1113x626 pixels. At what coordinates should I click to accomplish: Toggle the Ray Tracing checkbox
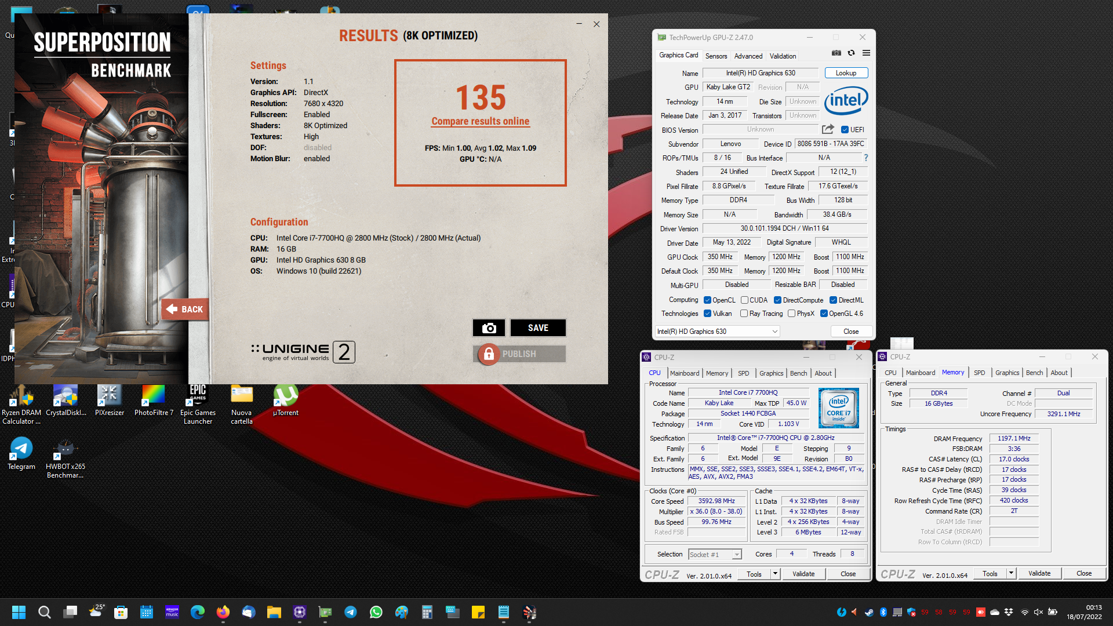[x=744, y=314]
